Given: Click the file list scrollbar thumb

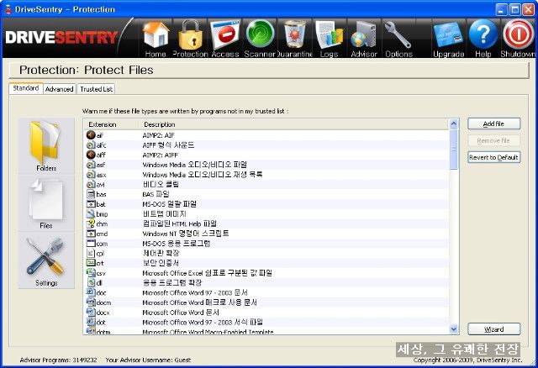Looking at the screenshot, I should (x=454, y=150).
